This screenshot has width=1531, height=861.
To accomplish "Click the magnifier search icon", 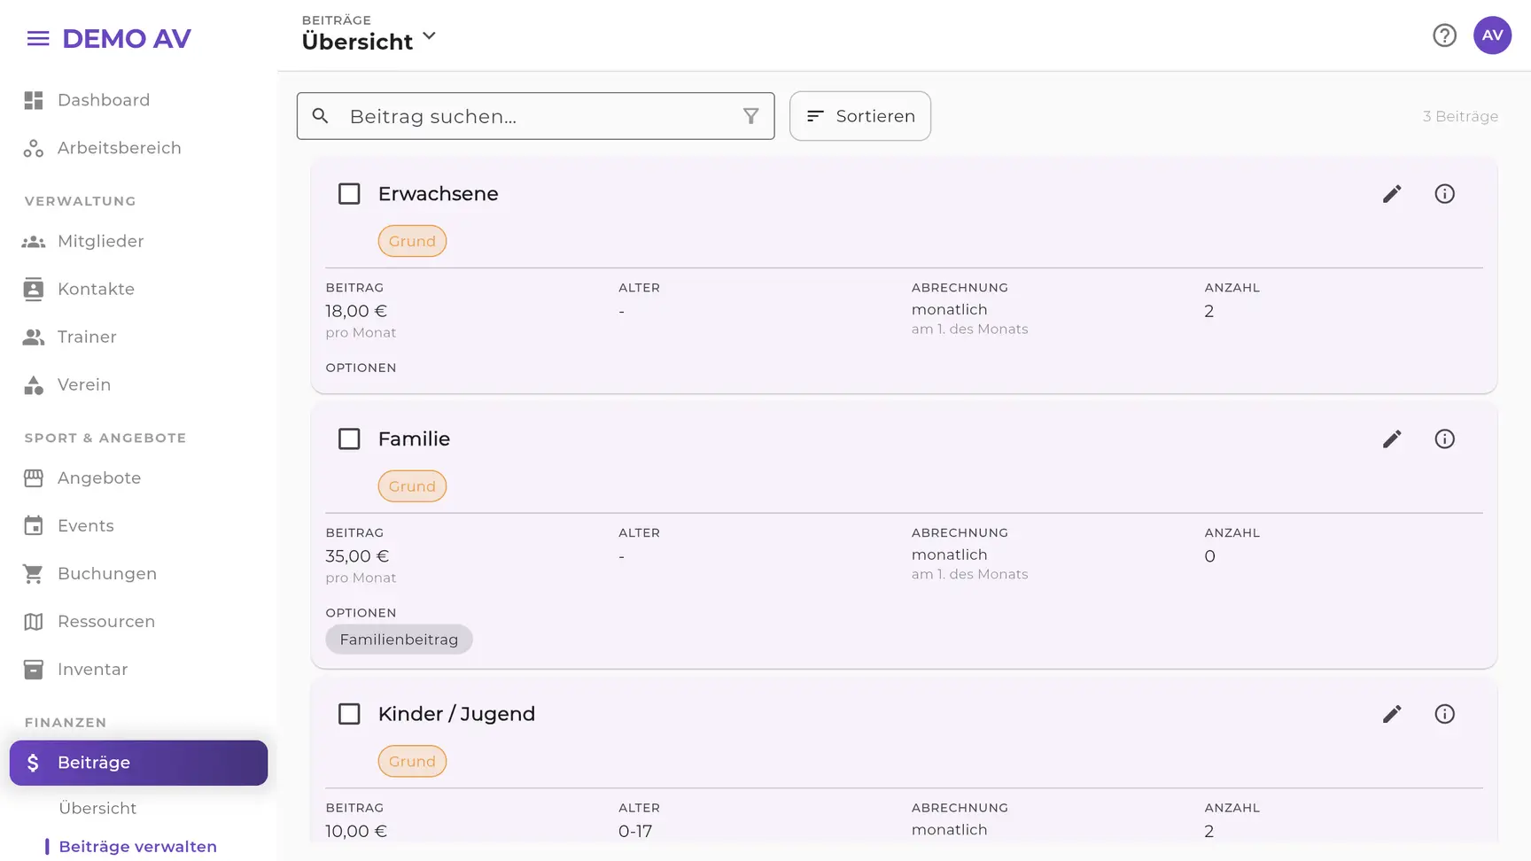I will coord(321,116).
